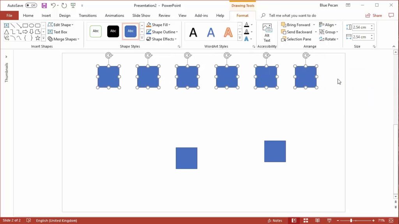The image size is (399, 224).
Task: Switch to Slide Sorter view
Action: tap(306, 220)
